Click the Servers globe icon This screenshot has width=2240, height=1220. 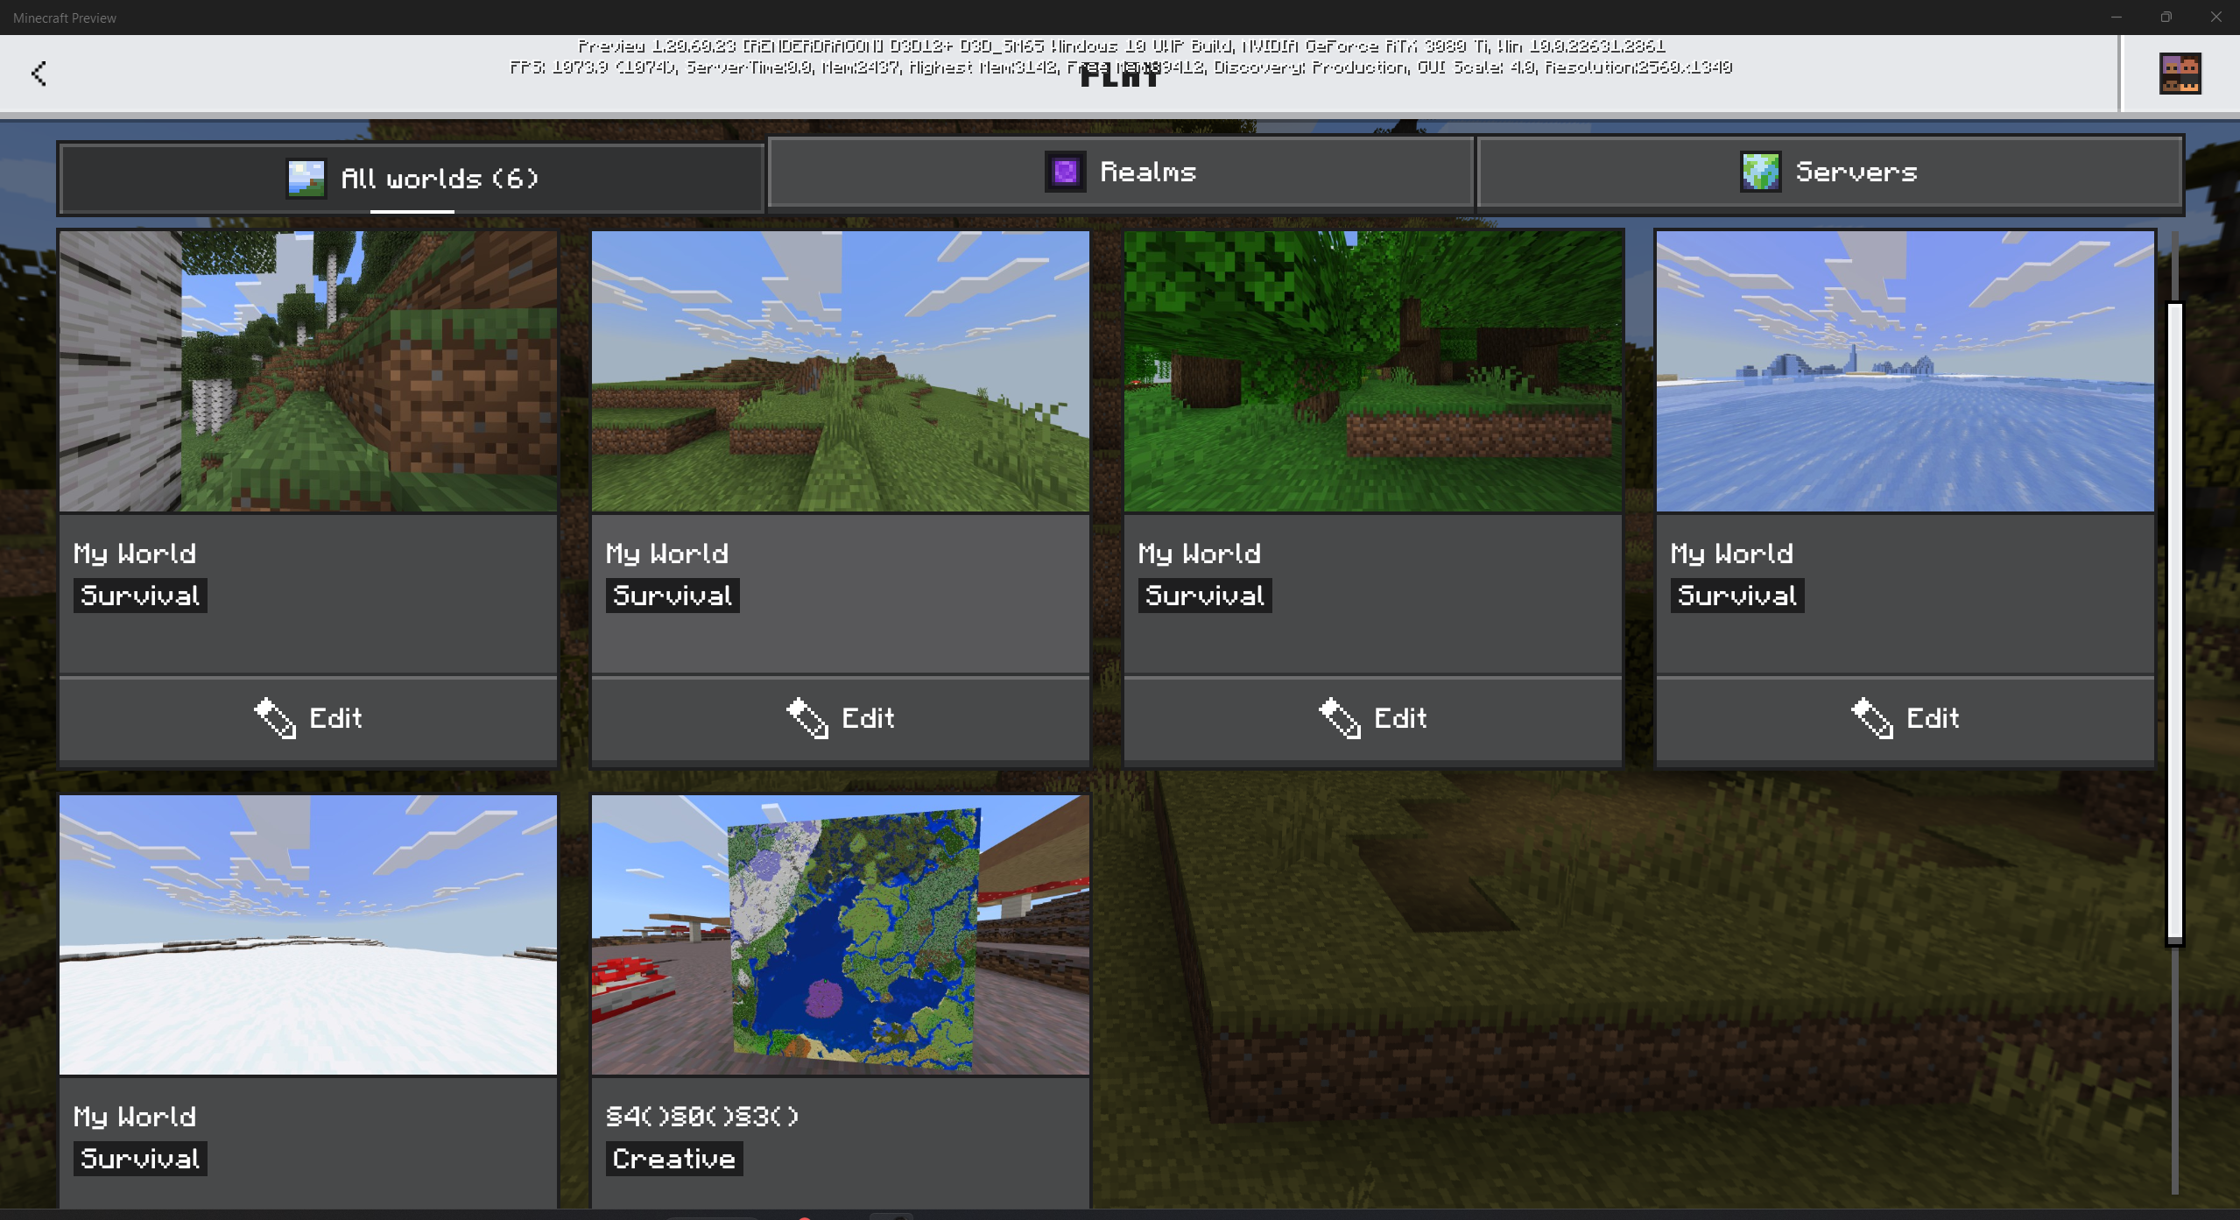[1760, 172]
